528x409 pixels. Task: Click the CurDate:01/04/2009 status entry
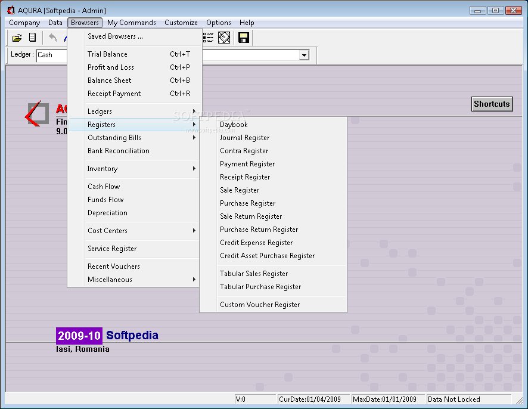[313, 399]
